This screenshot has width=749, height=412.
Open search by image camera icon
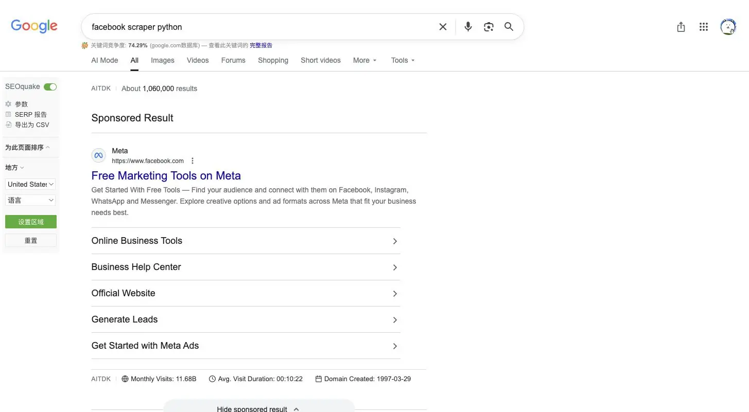click(x=489, y=27)
